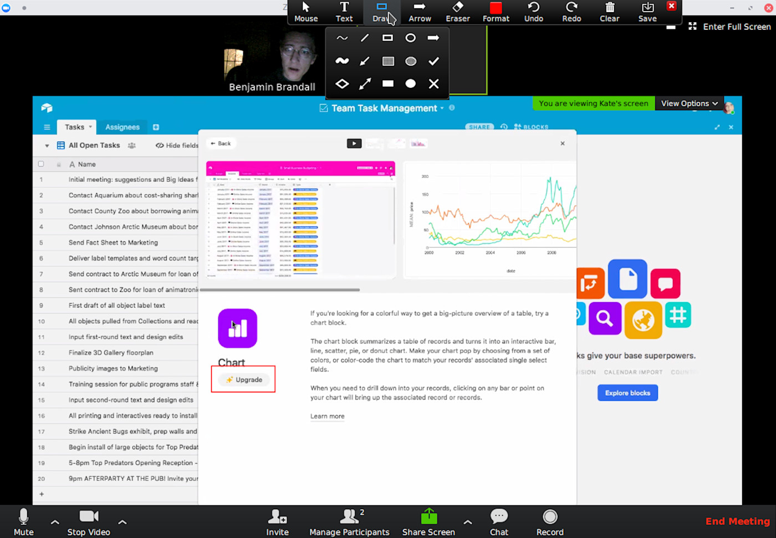This screenshot has width=776, height=538.
Task: Click the purple Chart block icon
Action: 237,328
